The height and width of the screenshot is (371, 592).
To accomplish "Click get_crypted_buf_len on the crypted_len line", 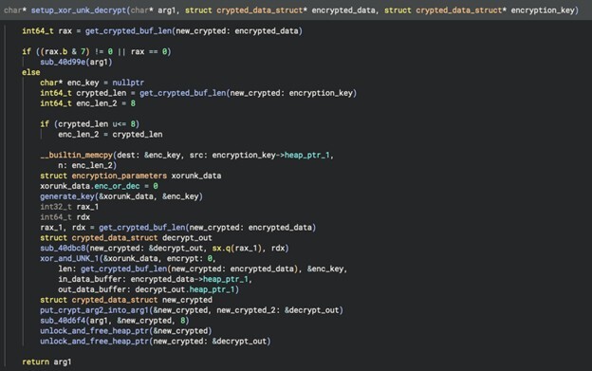I will [x=183, y=93].
